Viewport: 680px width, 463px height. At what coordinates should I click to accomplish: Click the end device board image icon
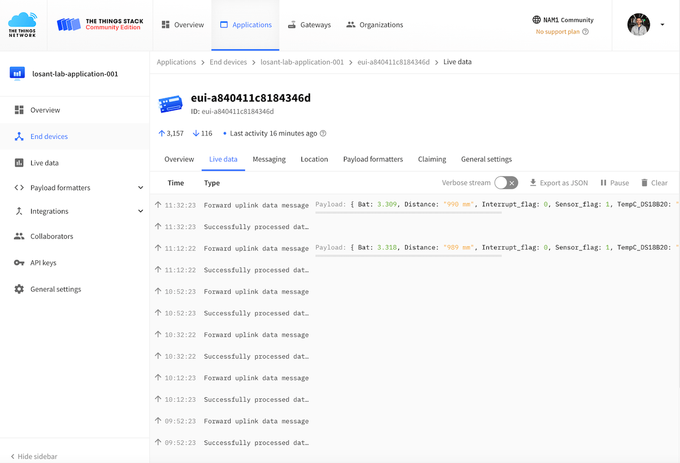coord(171,104)
